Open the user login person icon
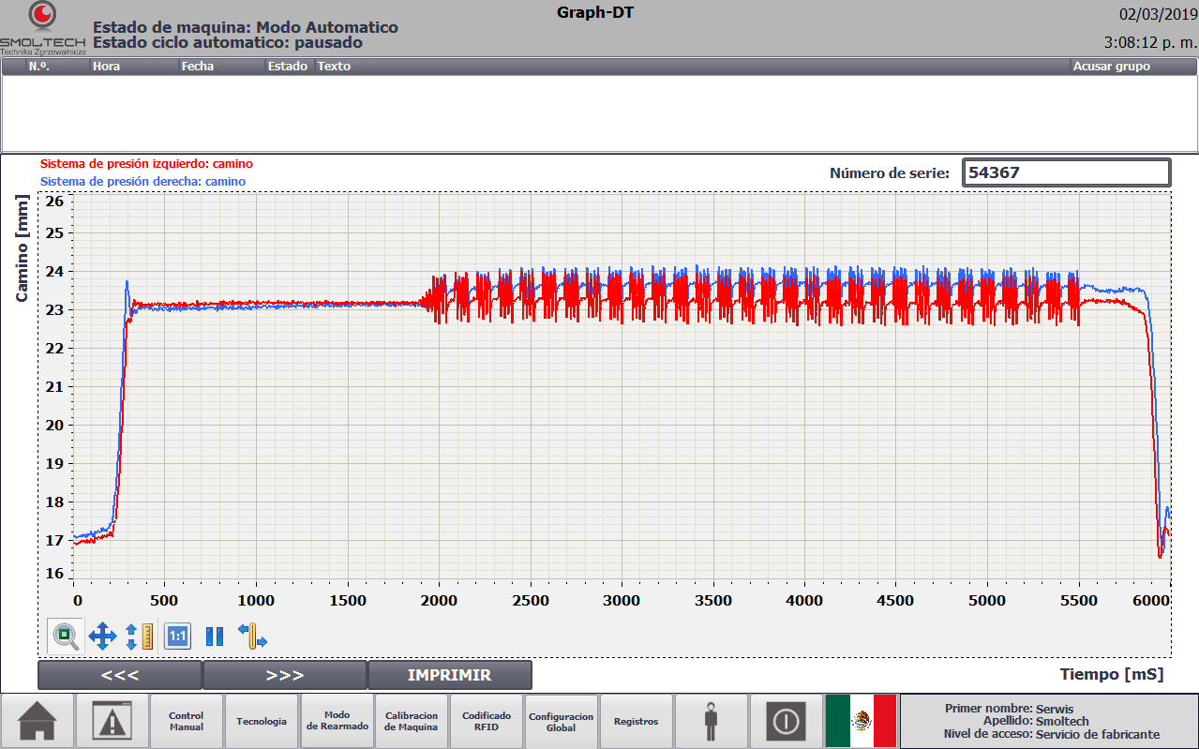1199x749 pixels. click(x=712, y=721)
